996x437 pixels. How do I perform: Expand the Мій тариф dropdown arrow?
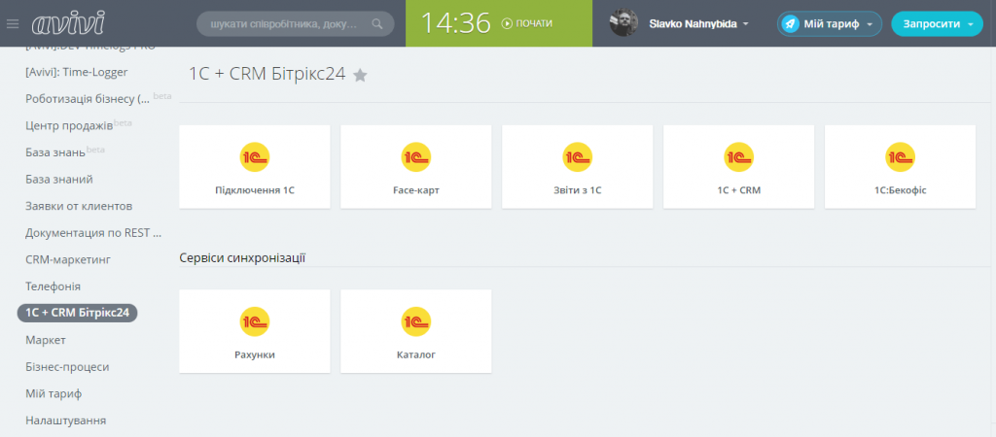[870, 24]
